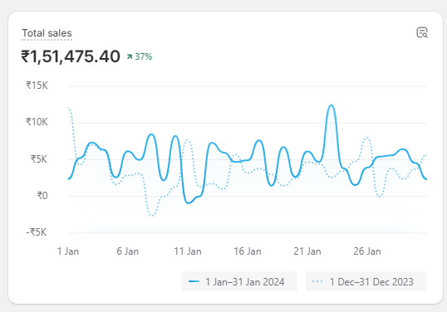Toggle the 1 Dec–31 Dec 2023 legend
Image resolution: width=447 pixels, height=312 pixels.
click(x=366, y=281)
